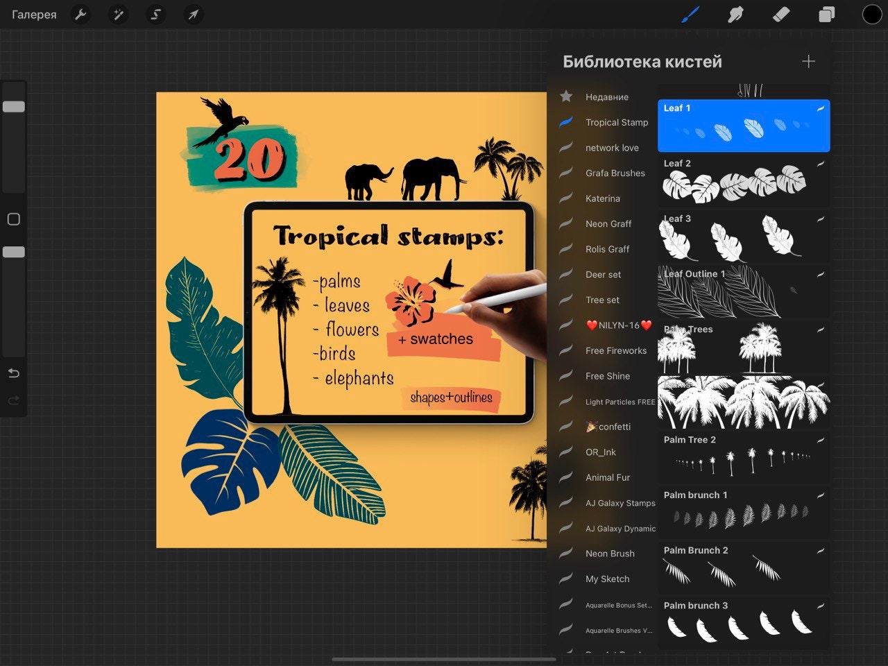Return to the Галерея gallery

click(34, 15)
